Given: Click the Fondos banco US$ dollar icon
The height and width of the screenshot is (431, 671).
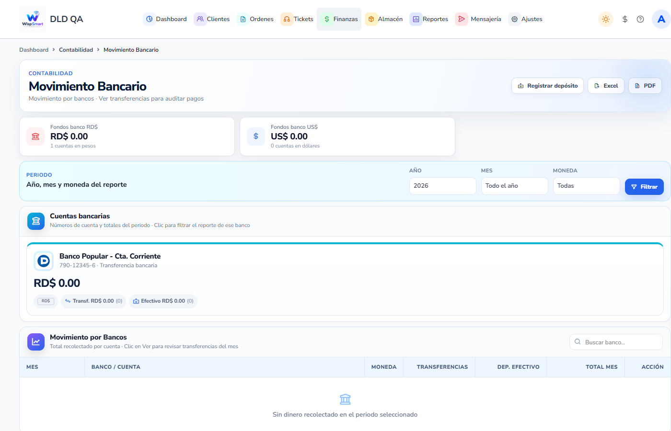Looking at the screenshot, I should point(256,136).
